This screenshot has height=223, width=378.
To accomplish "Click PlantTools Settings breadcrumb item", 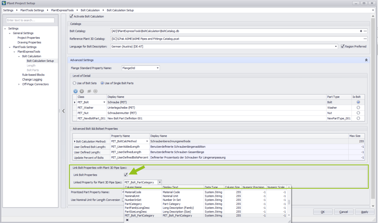I will pos(32,10).
